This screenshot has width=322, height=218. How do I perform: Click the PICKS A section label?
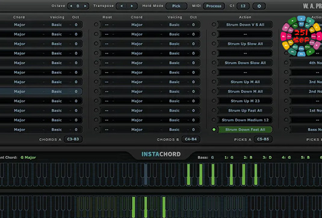(x=243, y=139)
